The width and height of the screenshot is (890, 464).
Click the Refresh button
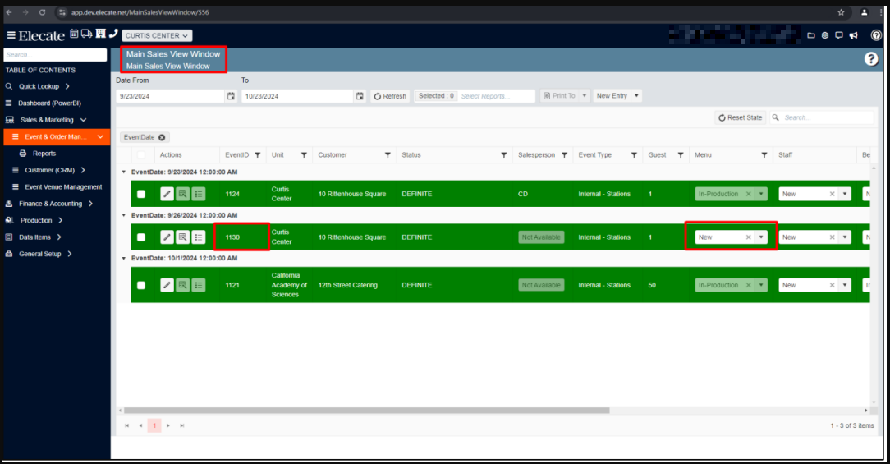pyautogui.click(x=390, y=96)
